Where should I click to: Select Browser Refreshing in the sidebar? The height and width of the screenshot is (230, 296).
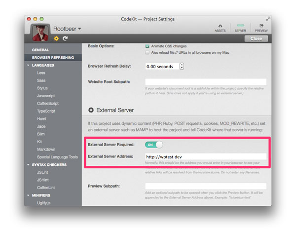53,58
